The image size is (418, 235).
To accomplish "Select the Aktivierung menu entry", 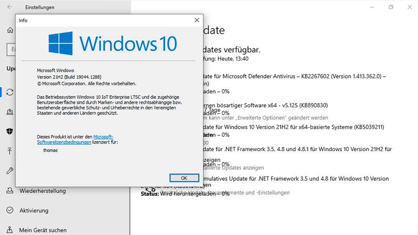I will point(34,210).
